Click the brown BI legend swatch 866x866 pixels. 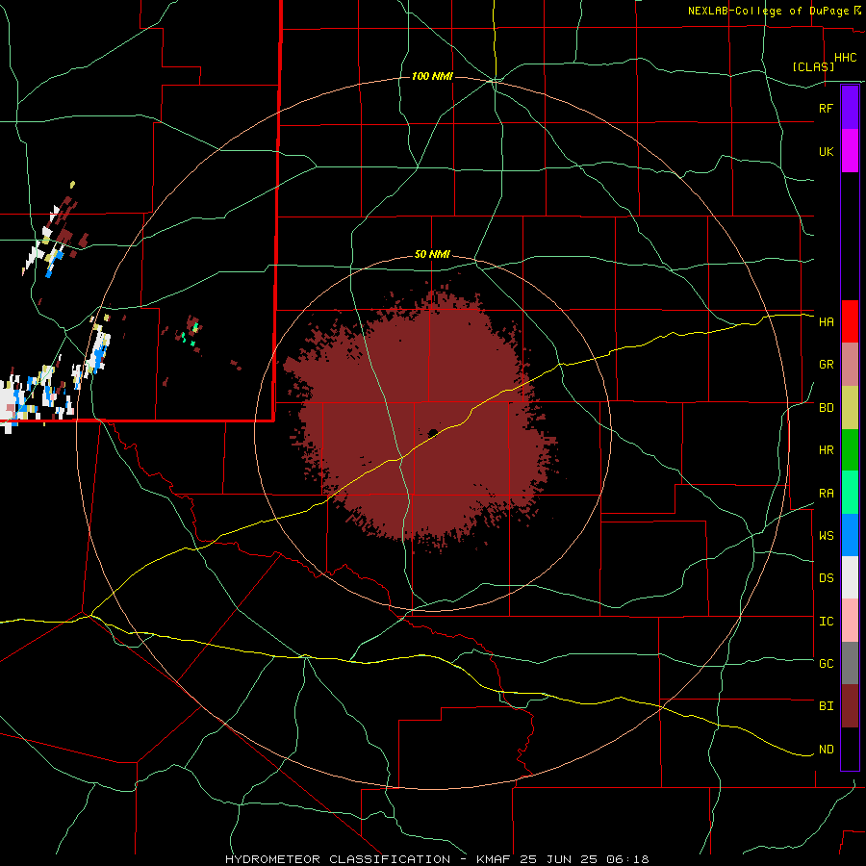850,706
